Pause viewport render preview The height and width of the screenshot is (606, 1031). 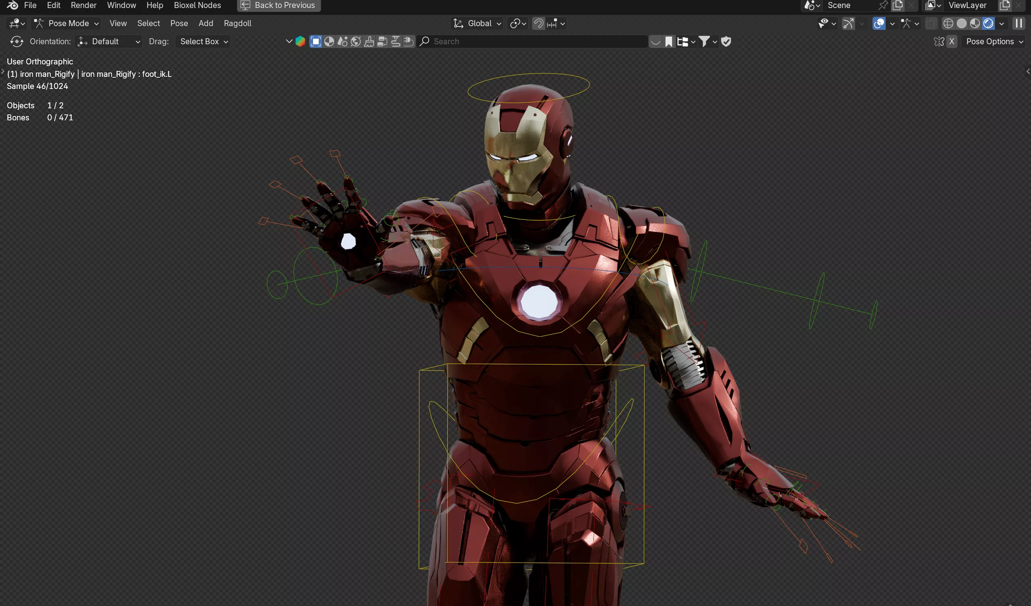click(1019, 23)
